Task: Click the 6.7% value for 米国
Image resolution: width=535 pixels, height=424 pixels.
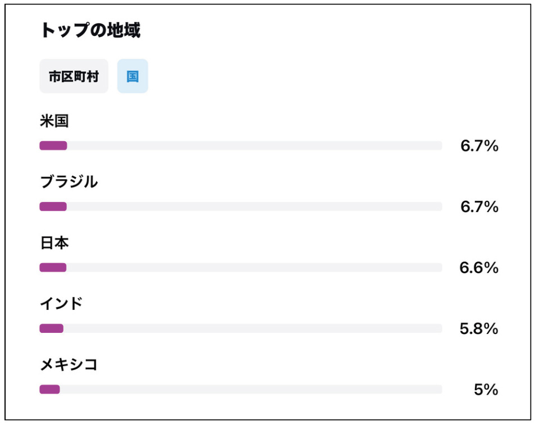Action: click(x=479, y=146)
